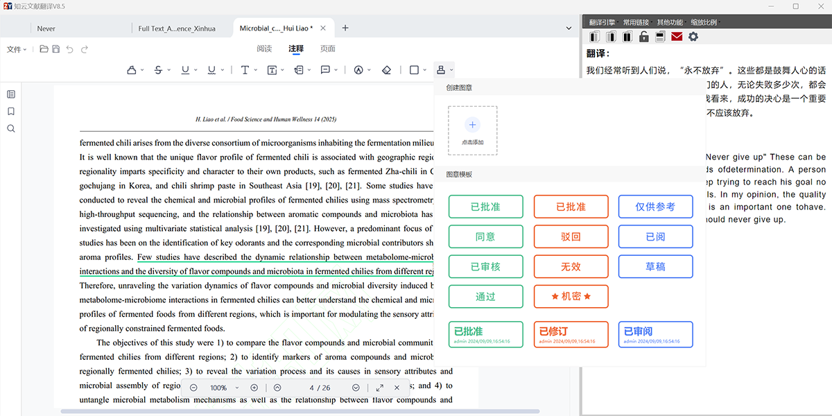Go to next page with down arrow
832x416 pixels.
pyautogui.click(x=356, y=388)
